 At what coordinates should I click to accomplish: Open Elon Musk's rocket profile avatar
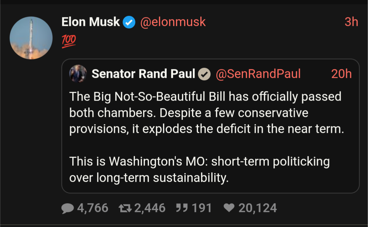(31, 38)
